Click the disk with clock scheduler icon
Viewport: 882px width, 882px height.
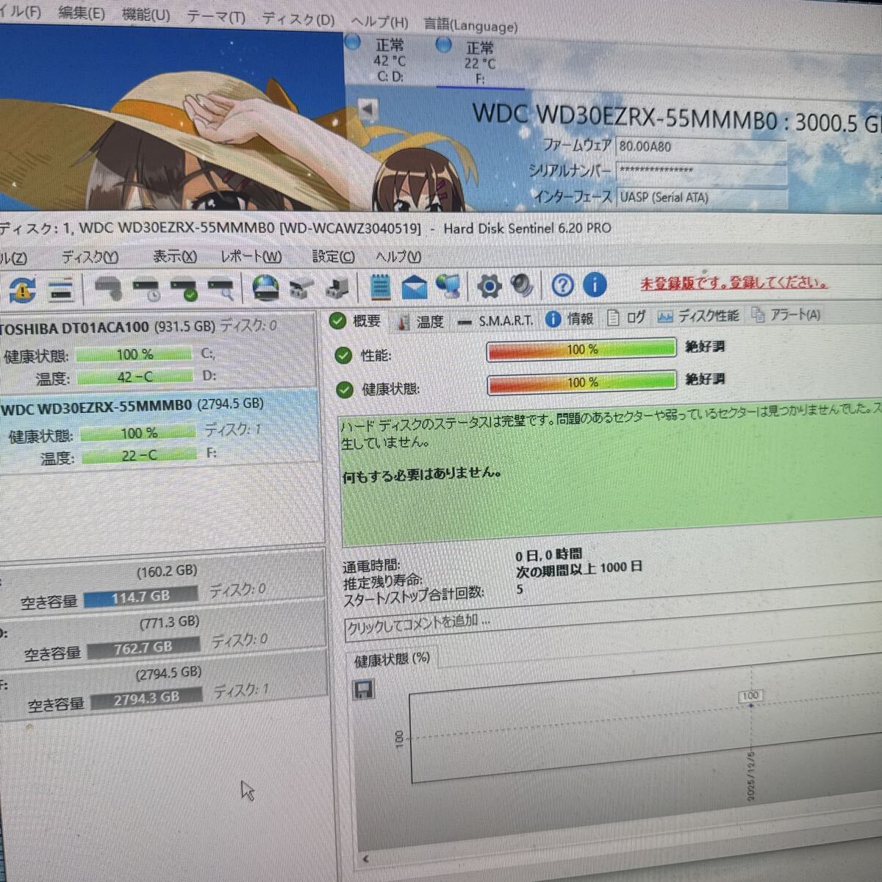[x=146, y=288]
